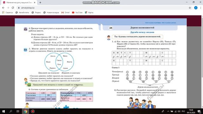The image size is (203, 114).
Task: Open Новая вкладка bookmark
Action: click(x=51, y=13)
